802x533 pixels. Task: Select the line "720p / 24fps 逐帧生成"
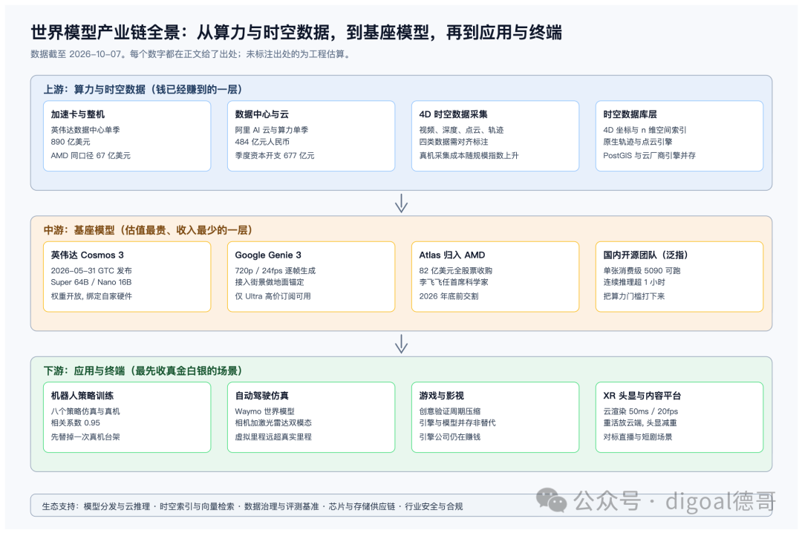click(276, 271)
